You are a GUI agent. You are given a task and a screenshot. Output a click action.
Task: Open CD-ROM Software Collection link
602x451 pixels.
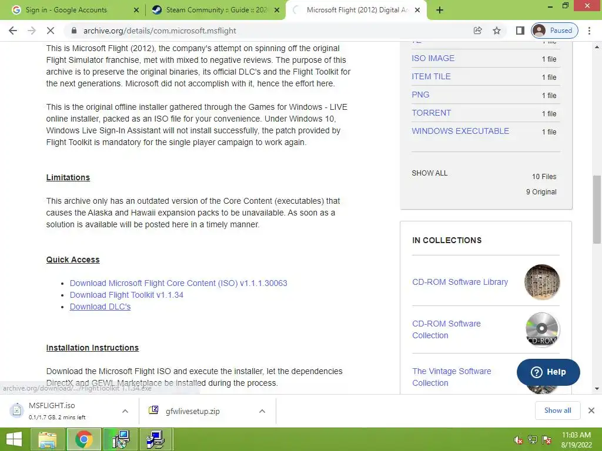tap(447, 329)
